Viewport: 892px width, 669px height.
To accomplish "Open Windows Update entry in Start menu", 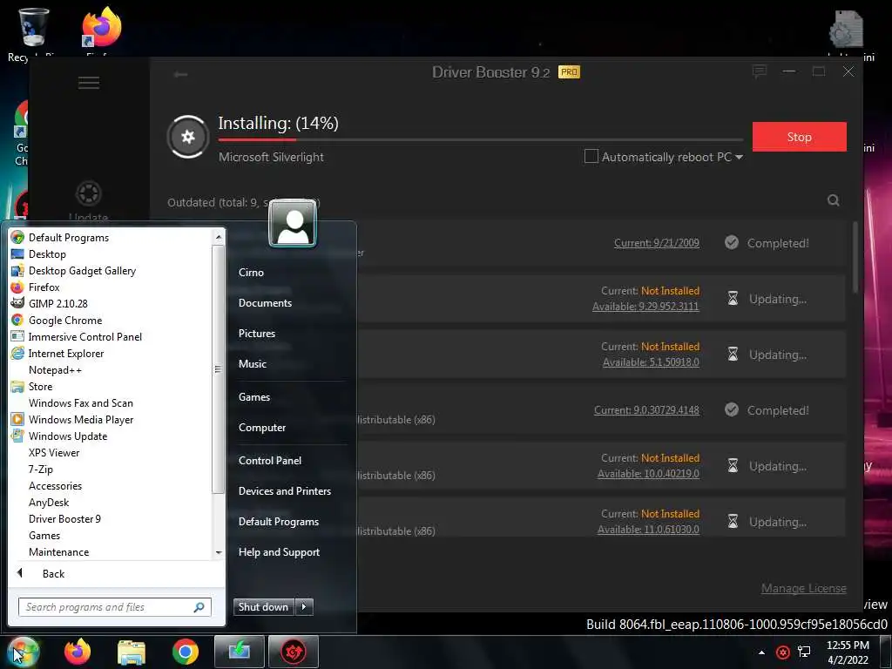I will pos(68,436).
